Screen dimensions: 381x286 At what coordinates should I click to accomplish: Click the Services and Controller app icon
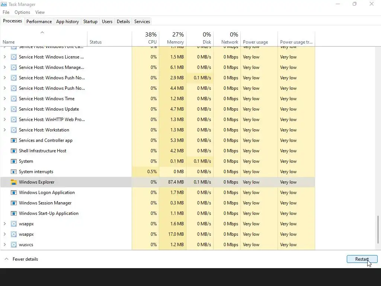[14, 140]
